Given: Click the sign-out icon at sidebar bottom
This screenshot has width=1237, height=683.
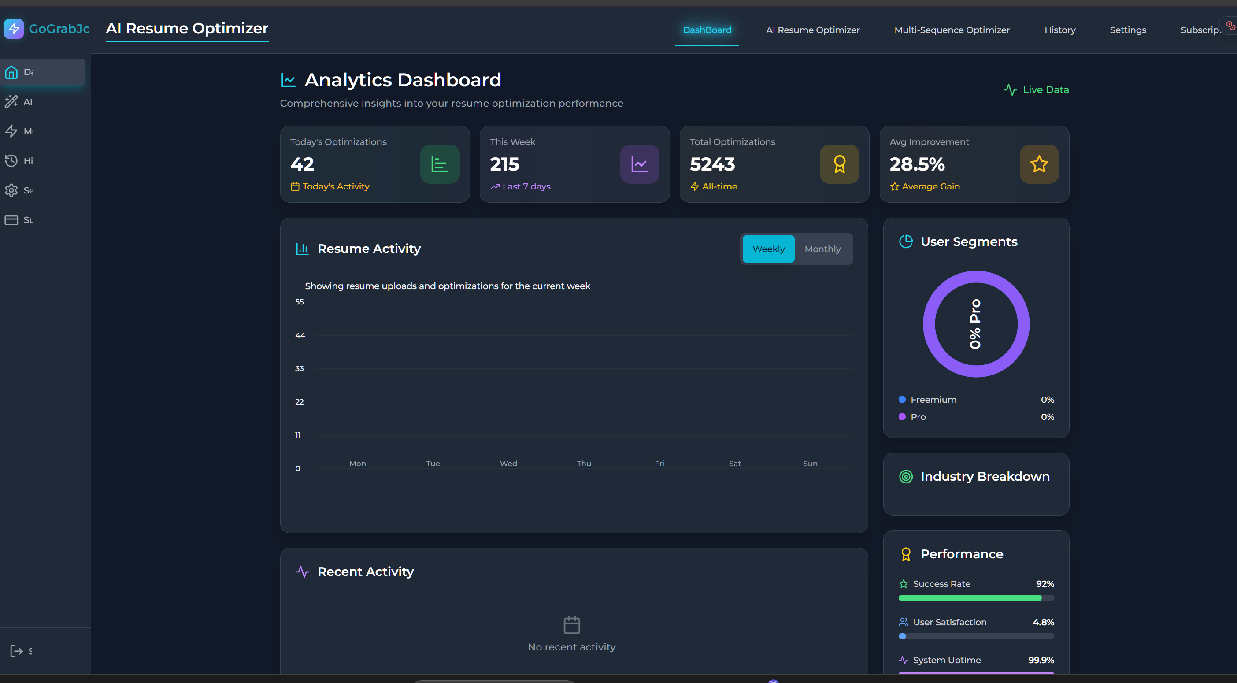Looking at the screenshot, I should [x=16, y=651].
